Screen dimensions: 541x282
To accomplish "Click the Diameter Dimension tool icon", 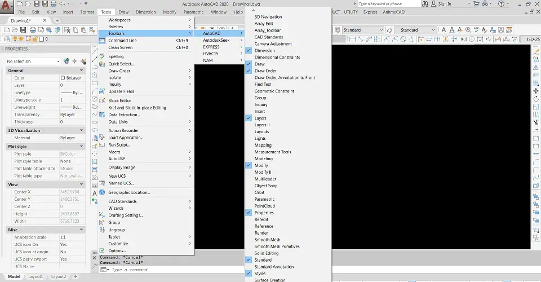I will point(403,39).
